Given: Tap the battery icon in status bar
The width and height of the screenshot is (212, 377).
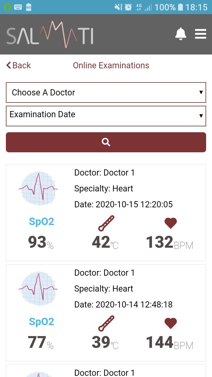Looking at the screenshot, I should pyautogui.click(x=180, y=7).
